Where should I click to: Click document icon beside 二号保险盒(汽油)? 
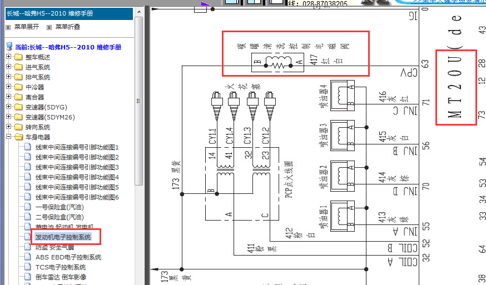coord(28,217)
